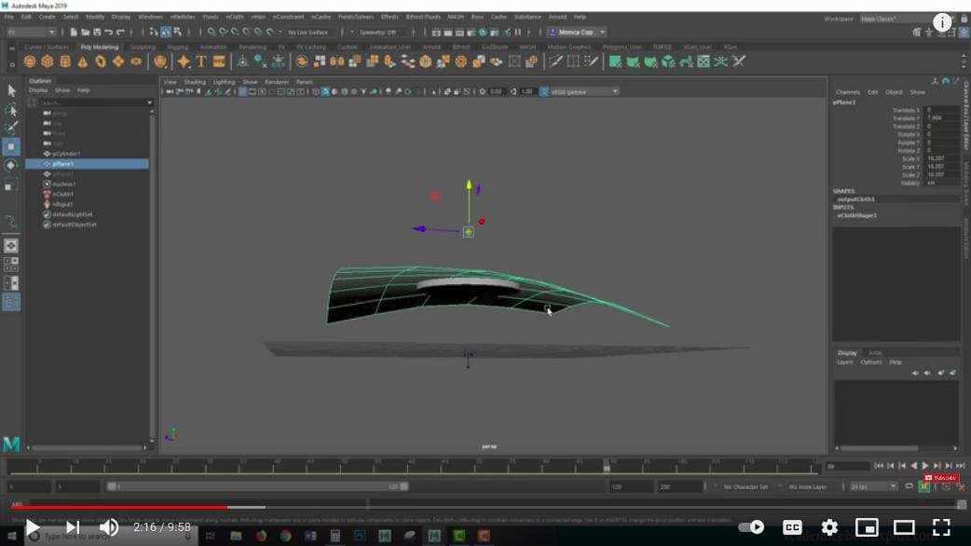The width and height of the screenshot is (971, 546).
Task: Toggle closed captions CC button
Action: click(x=792, y=526)
